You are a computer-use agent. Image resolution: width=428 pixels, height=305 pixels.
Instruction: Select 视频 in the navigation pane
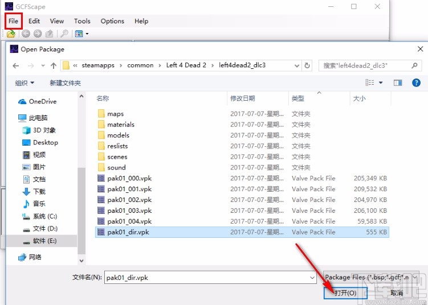click(x=34, y=155)
